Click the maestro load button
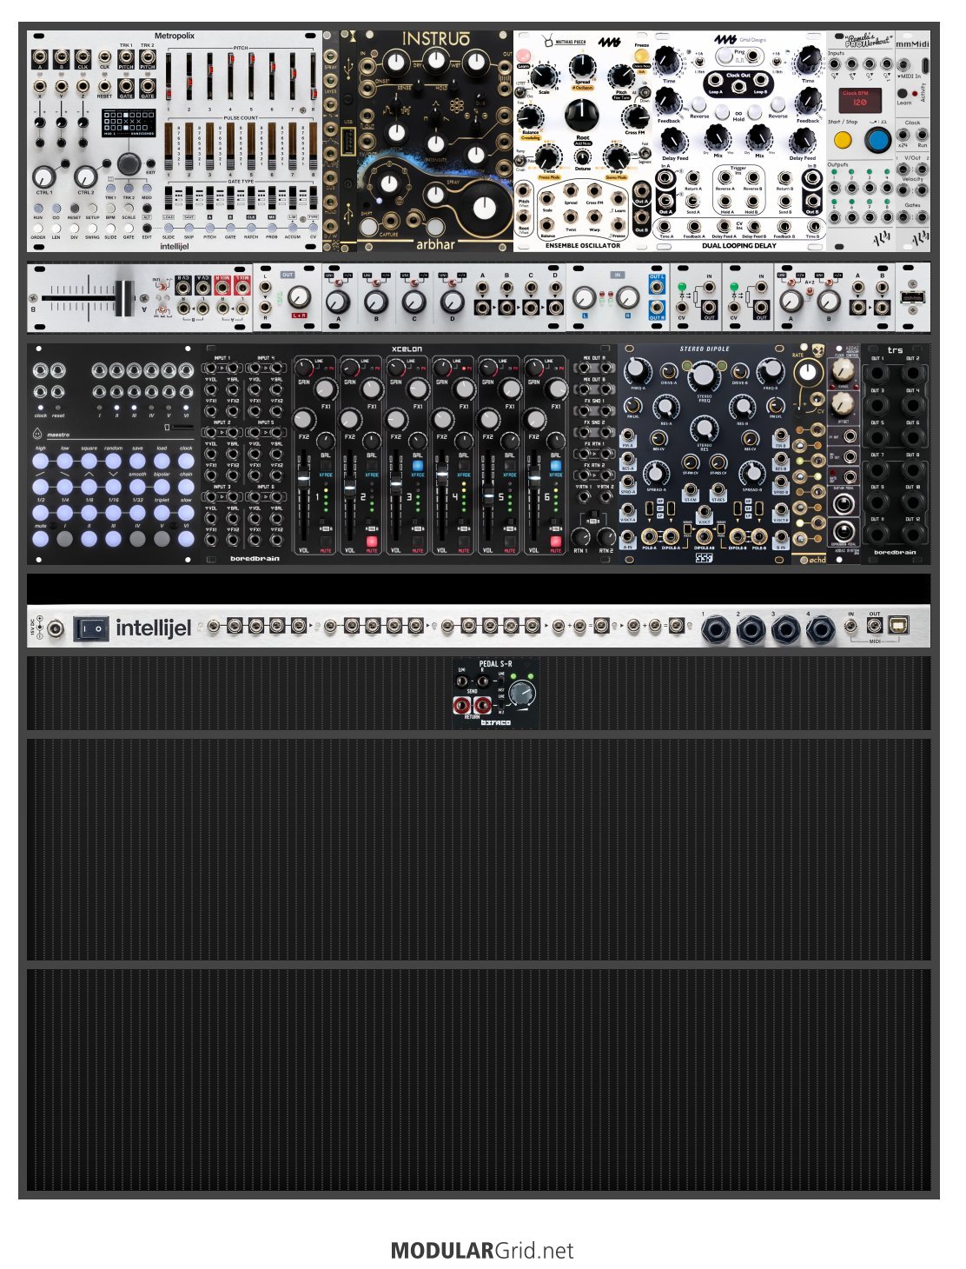This screenshot has width=966, height=1269. point(162,462)
